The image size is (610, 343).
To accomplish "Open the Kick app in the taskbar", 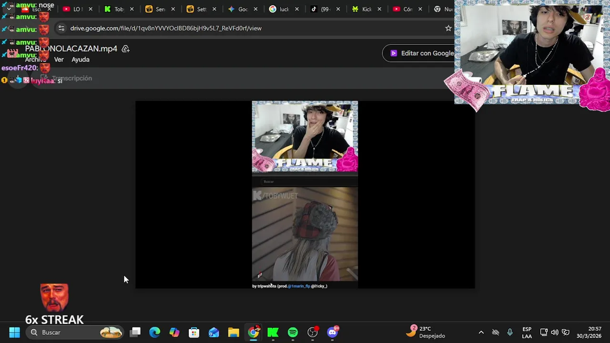I will (x=273, y=333).
